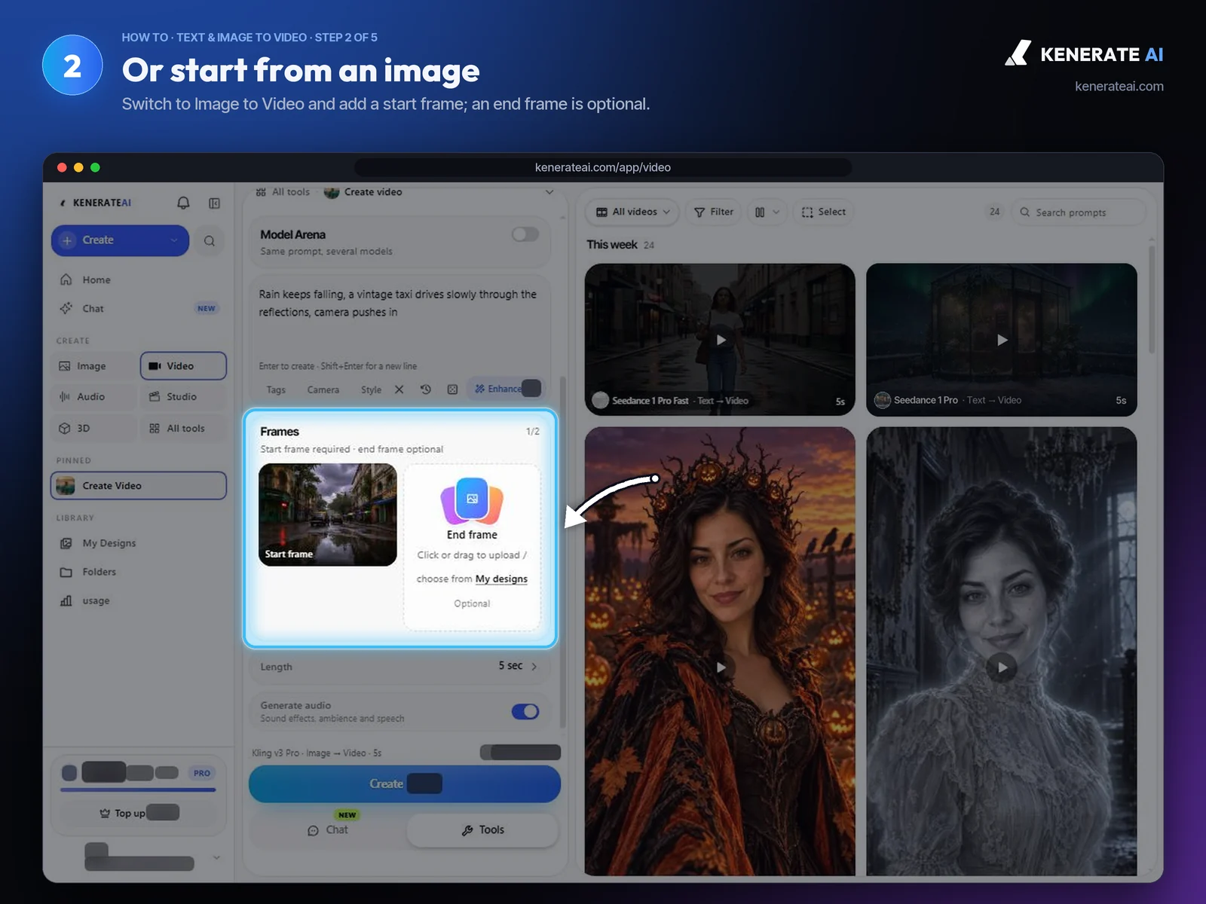Screen dimensions: 1206x904
Task: Open the column layout dropdown
Action: pyautogui.click(x=767, y=212)
